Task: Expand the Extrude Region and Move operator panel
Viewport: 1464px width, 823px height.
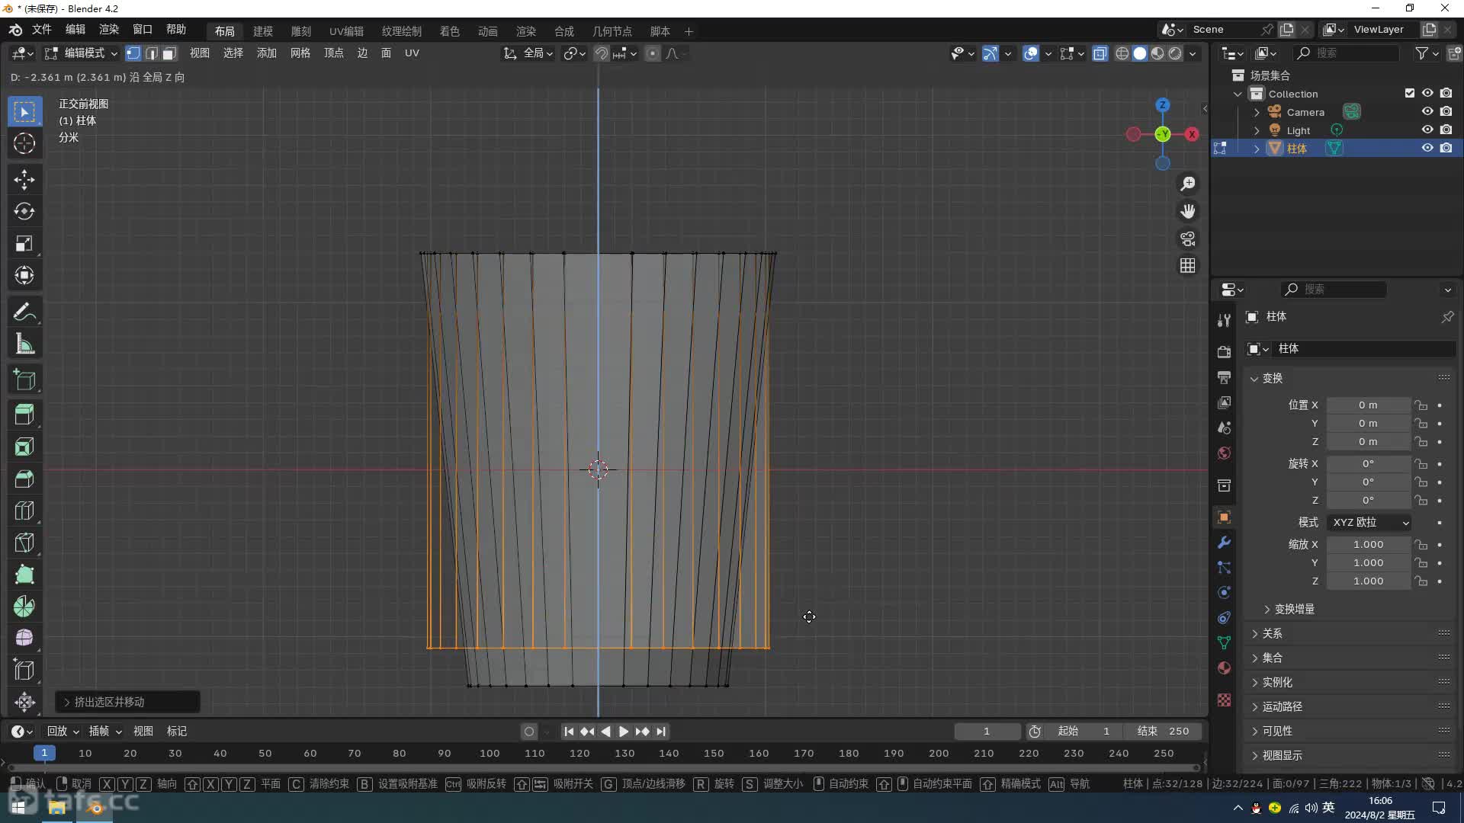Action: [x=128, y=702]
